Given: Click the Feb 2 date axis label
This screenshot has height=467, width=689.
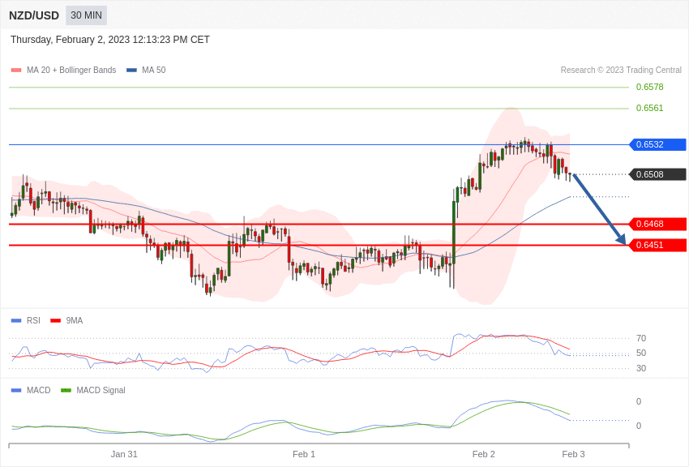Looking at the screenshot, I should (483, 454).
